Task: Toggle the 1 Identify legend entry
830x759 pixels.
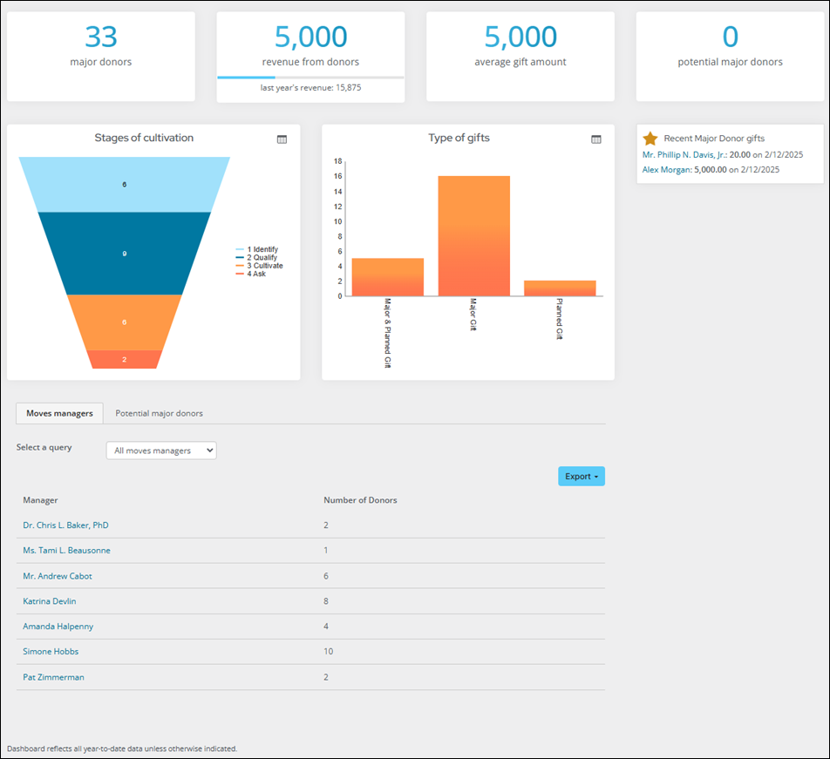Action: coord(256,249)
